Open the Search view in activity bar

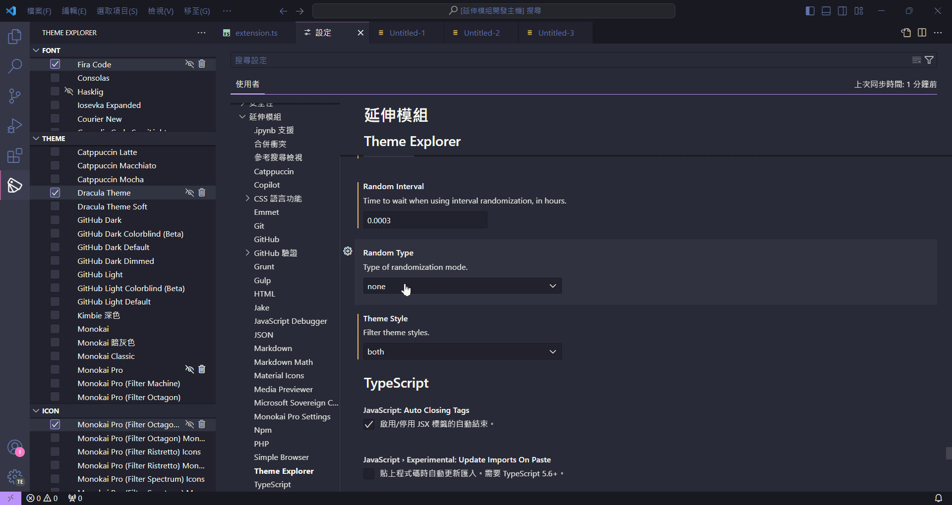click(15, 66)
